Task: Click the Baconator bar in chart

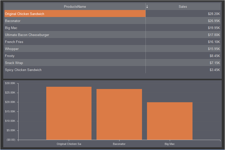Action: [119, 114]
